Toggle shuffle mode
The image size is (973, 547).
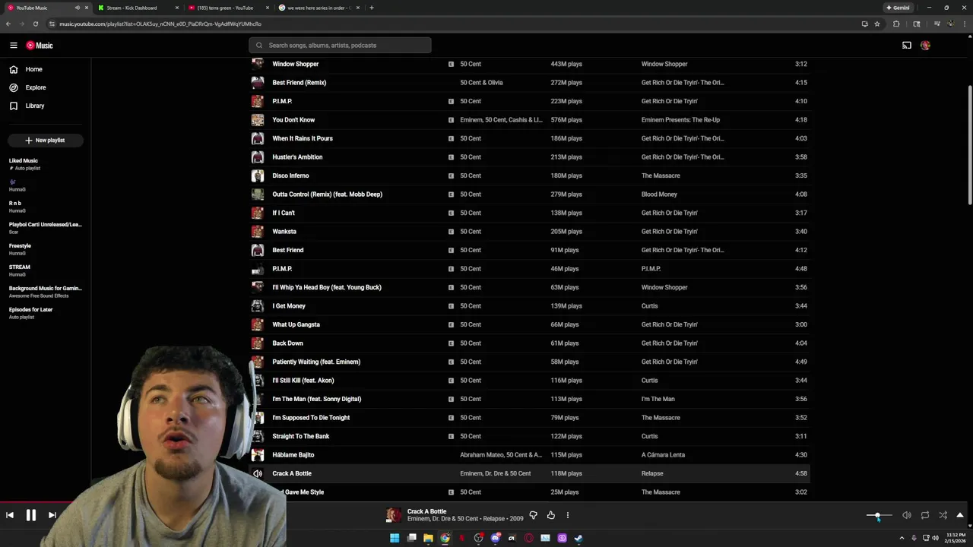click(x=943, y=515)
